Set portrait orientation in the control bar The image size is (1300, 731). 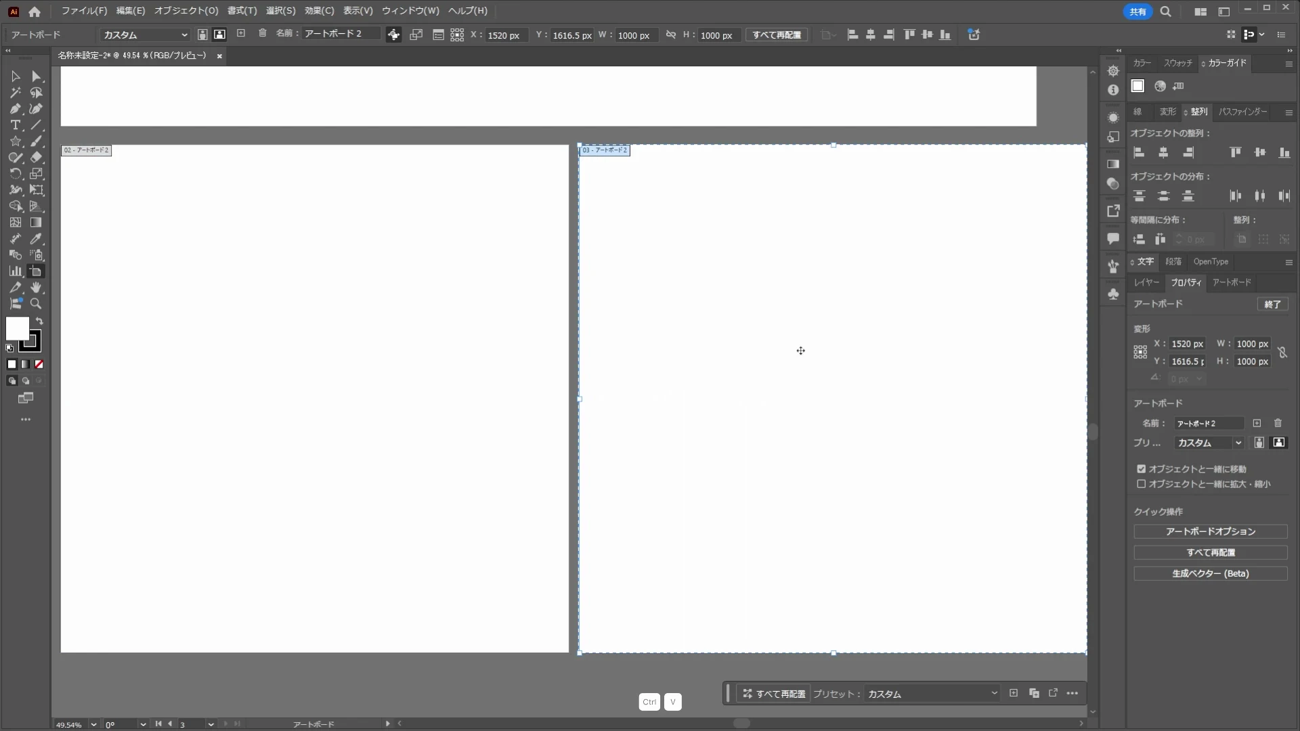pos(202,35)
